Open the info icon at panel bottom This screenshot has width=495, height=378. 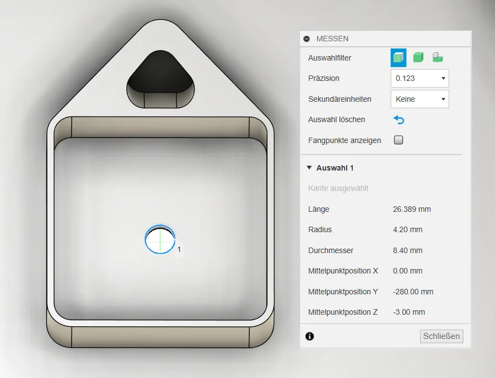309,336
